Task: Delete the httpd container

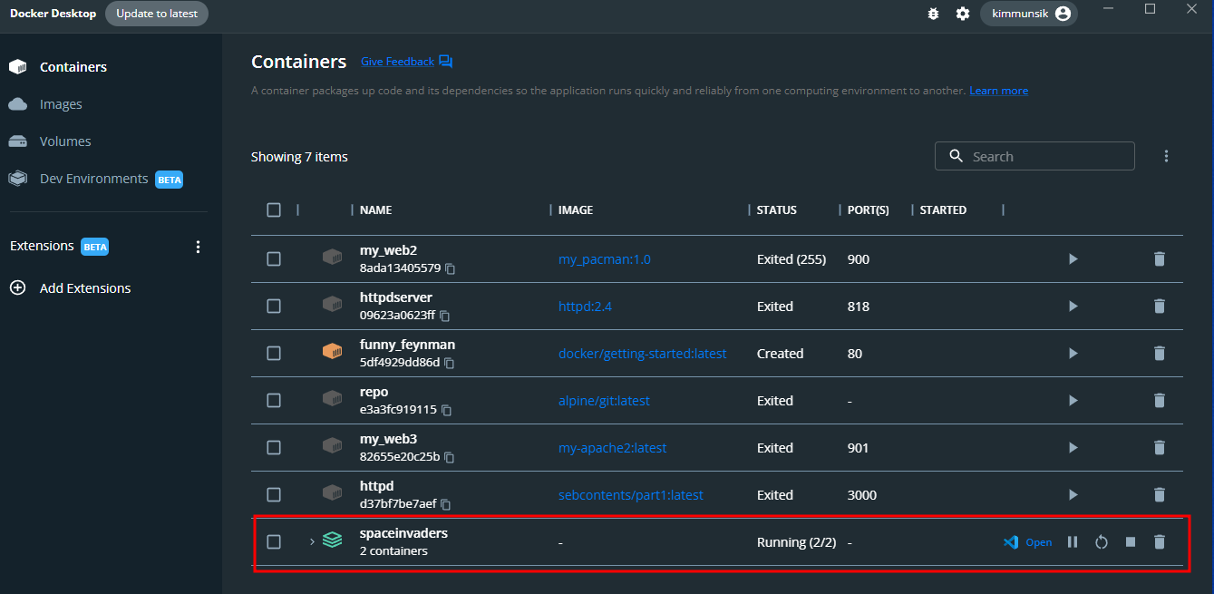Action: (x=1159, y=495)
